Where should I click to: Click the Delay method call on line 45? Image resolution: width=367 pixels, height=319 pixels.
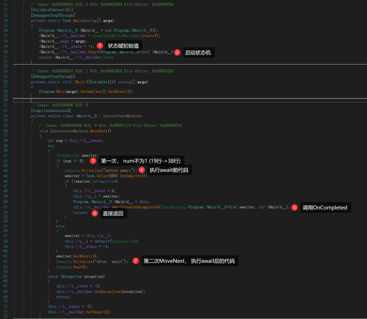(102, 176)
